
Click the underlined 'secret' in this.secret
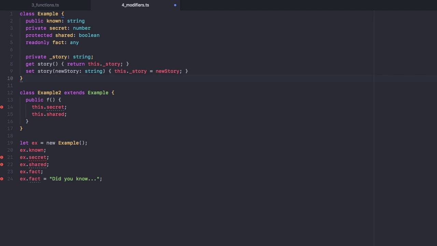coord(55,107)
